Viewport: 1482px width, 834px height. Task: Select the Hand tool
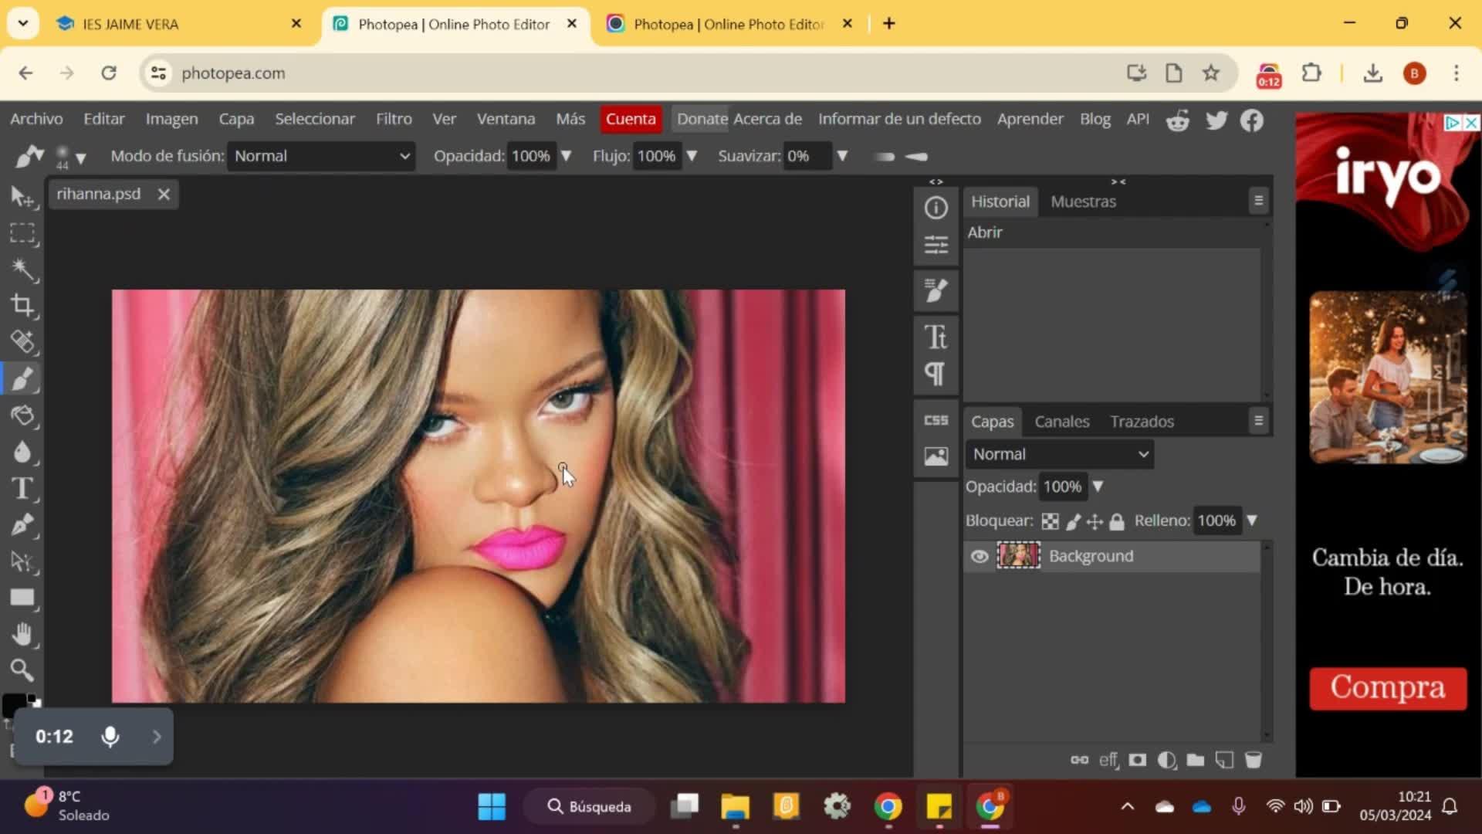pos(22,634)
